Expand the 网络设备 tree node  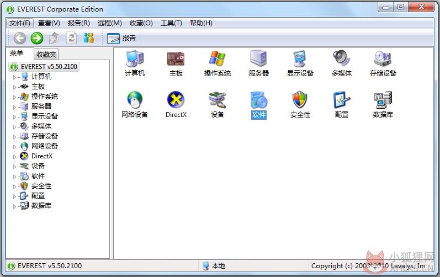[x=14, y=147]
